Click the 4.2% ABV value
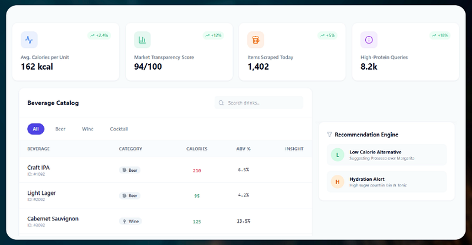Image resolution: width=472 pixels, height=245 pixels. tap(244, 195)
